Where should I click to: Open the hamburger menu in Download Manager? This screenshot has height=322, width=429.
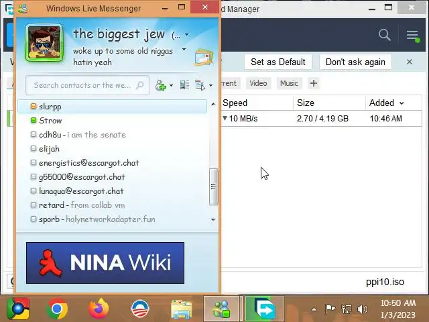pos(413,36)
